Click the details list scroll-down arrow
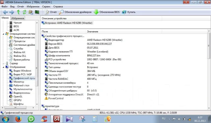 [209, 108]
